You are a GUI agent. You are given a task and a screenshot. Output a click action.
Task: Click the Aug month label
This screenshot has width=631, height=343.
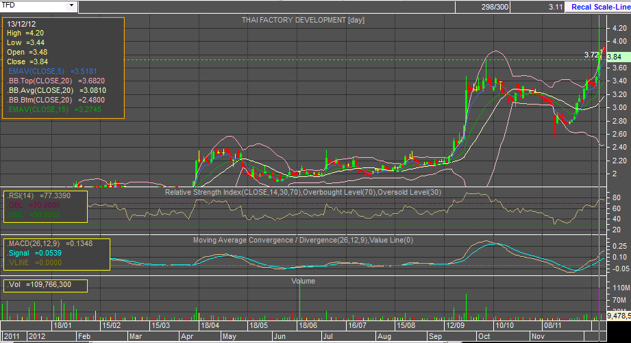tap(384, 336)
